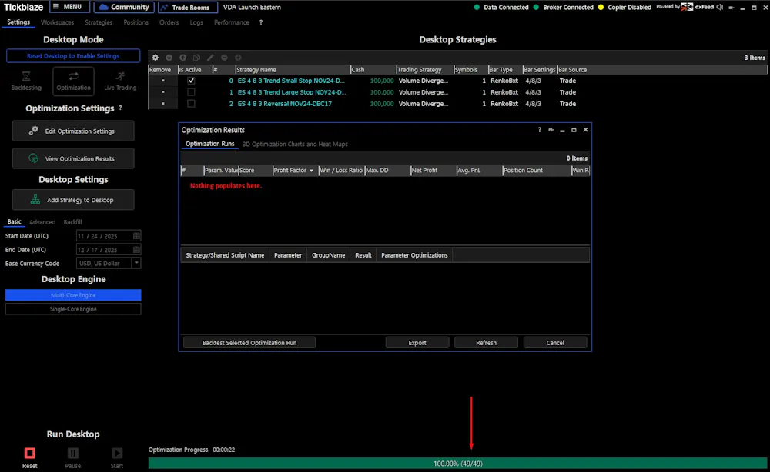Click Export button in Optimization Results
770x472 pixels.
point(417,343)
